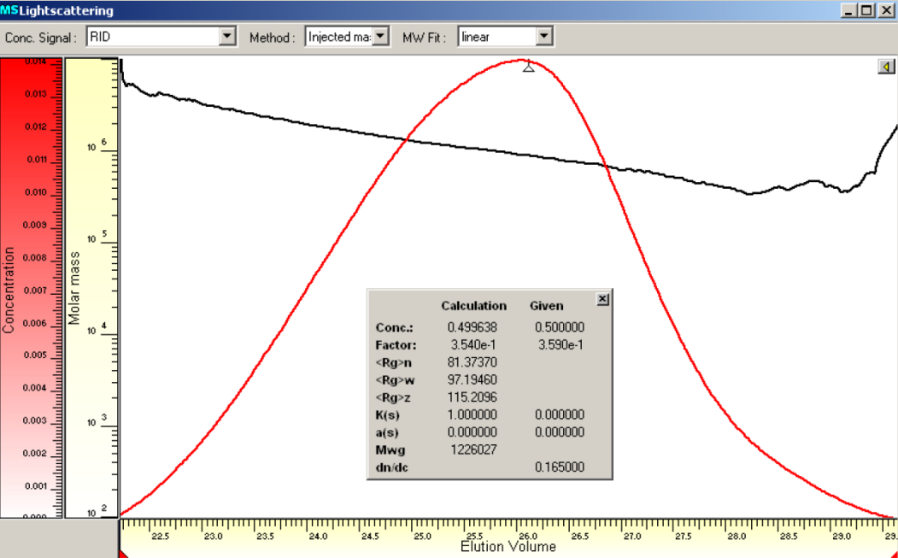The width and height of the screenshot is (898, 558).
Task: Click the yellow Molar mass axis scale
Action: 91,288
